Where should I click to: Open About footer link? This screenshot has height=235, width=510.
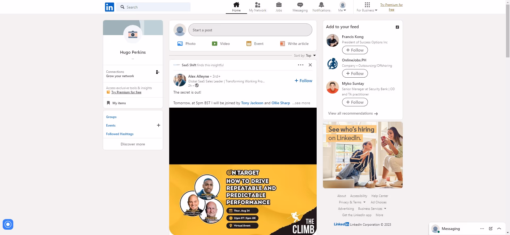point(342,196)
